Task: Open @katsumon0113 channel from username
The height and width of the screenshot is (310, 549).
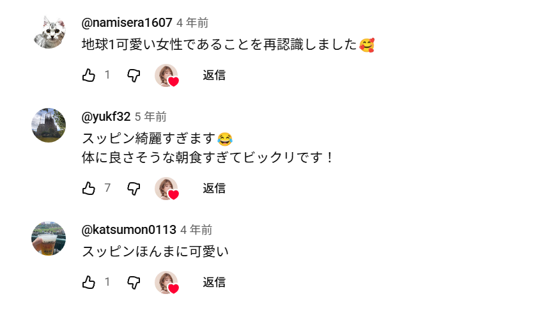Action: [129, 230]
